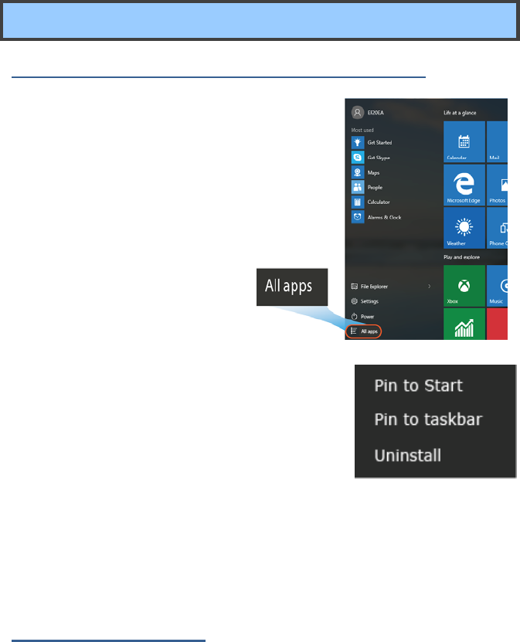Open Calculator from the Most used list
520x642 pixels.
[371, 202]
